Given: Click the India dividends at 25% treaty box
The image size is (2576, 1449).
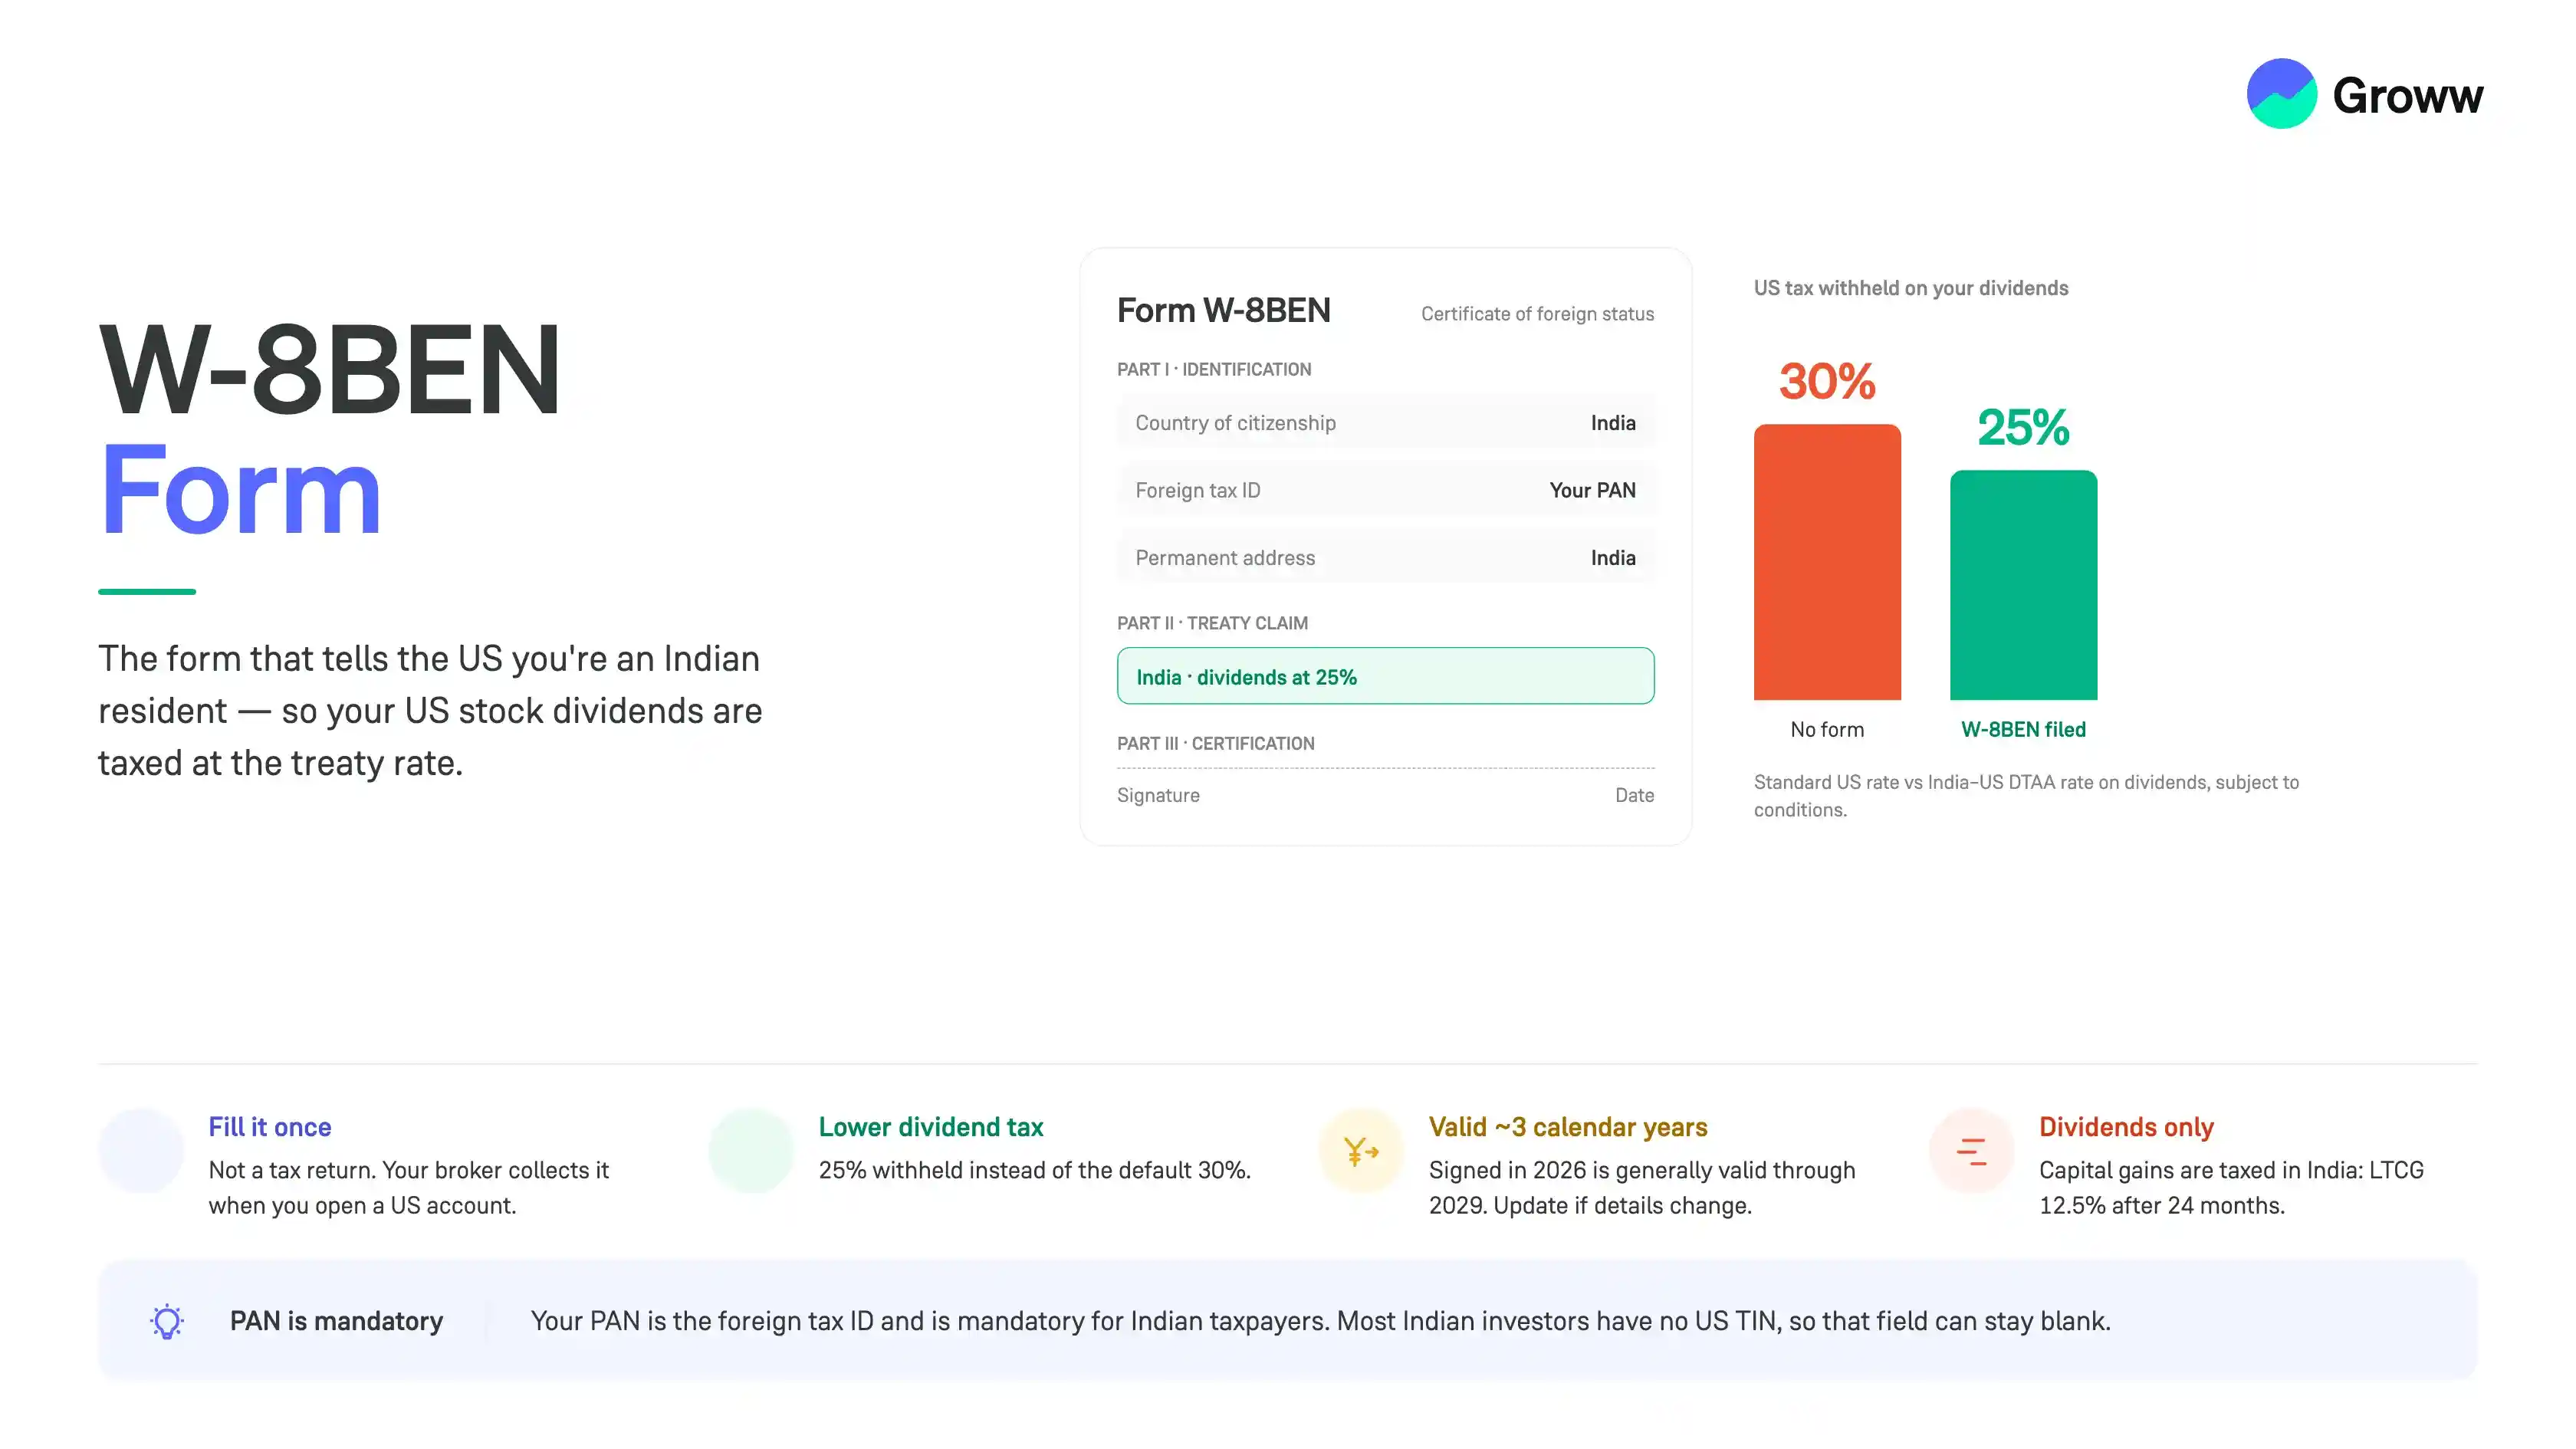Looking at the screenshot, I should [1385, 676].
